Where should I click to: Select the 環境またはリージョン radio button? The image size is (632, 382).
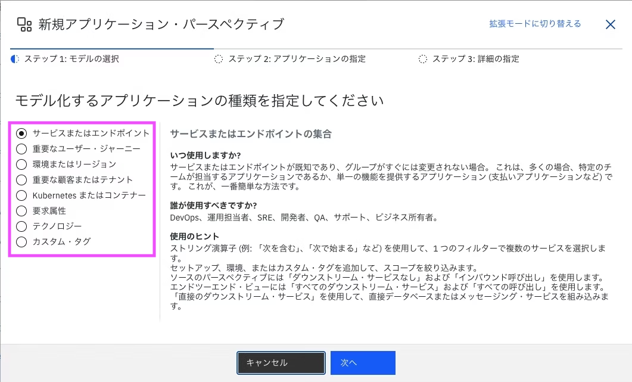(22, 164)
